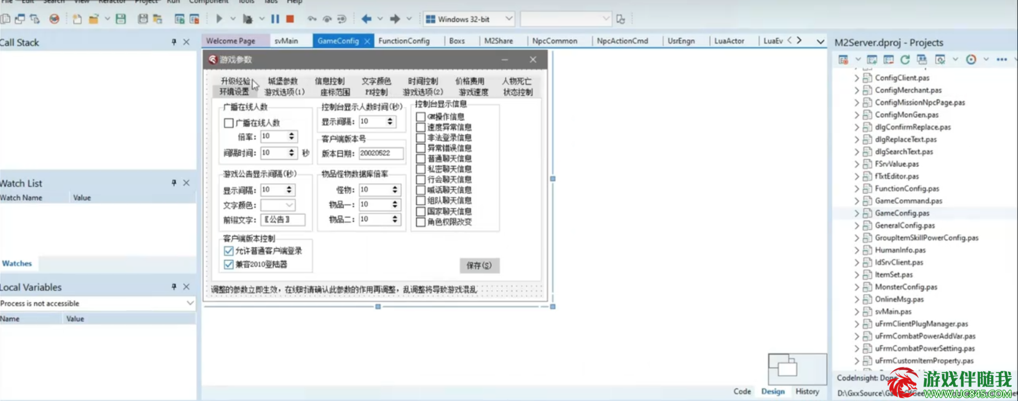Click the green Run play button

coord(219,19)
